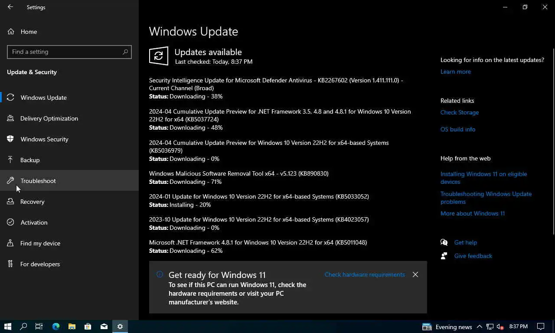This screenshot has width=555, height=333.
Task: Click the Last checked: Today, 8:37 PM text
Action: (x=214, y=62)
